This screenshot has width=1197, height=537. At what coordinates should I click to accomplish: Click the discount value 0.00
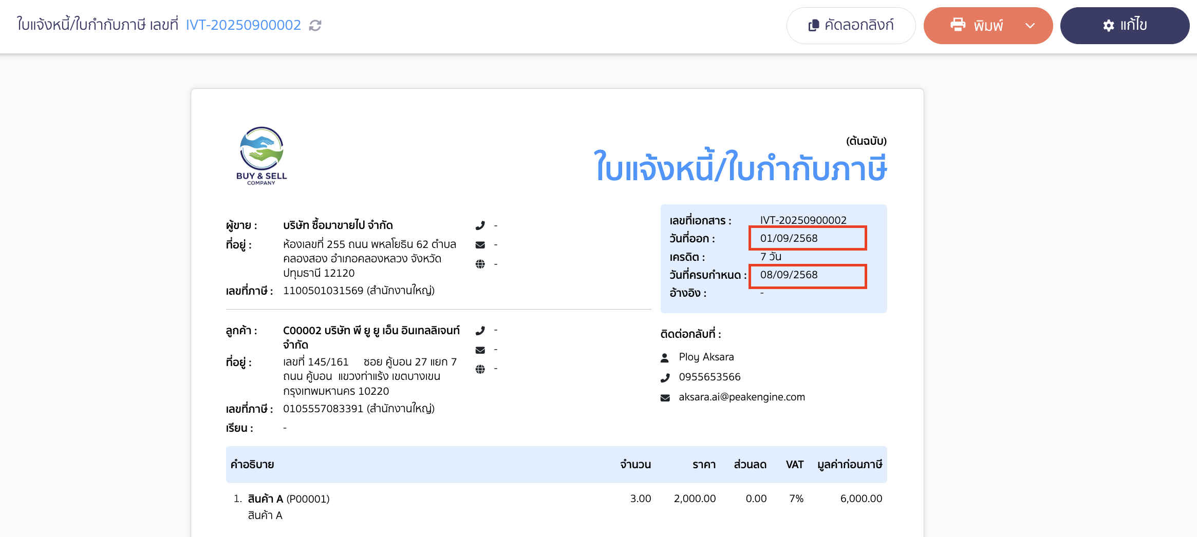point(756,498)
